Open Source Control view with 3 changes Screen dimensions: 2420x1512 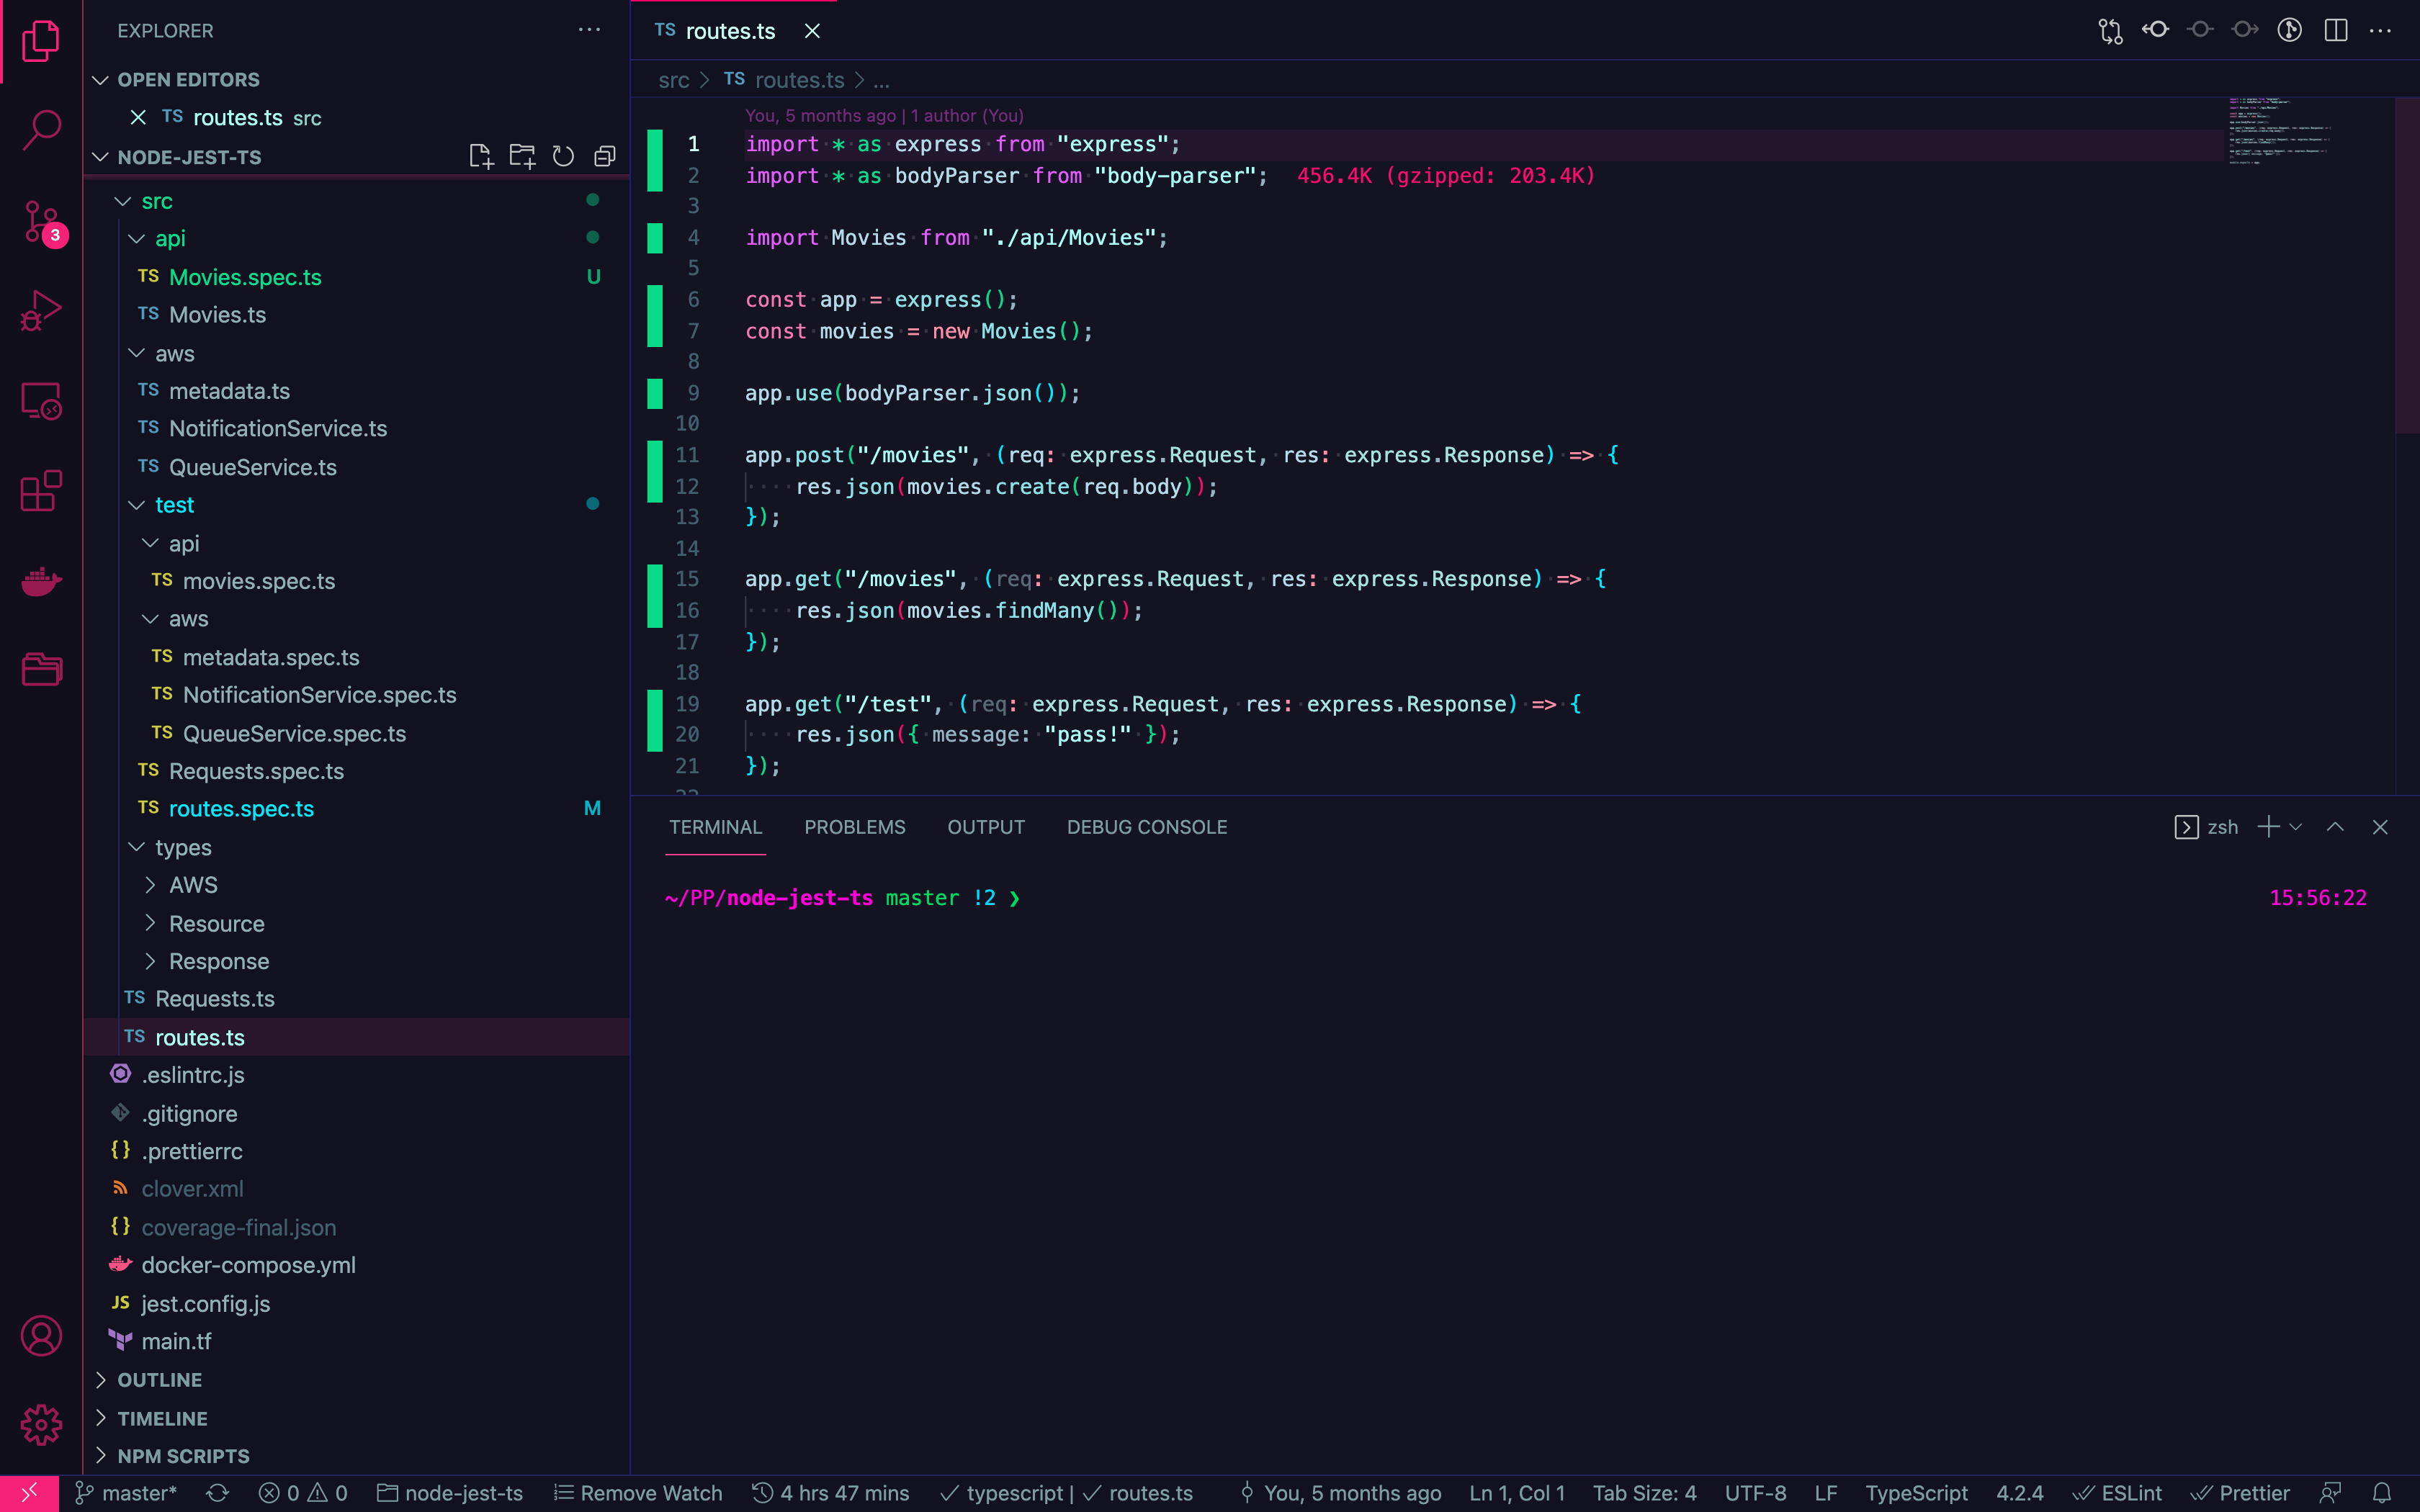[41, 222]
